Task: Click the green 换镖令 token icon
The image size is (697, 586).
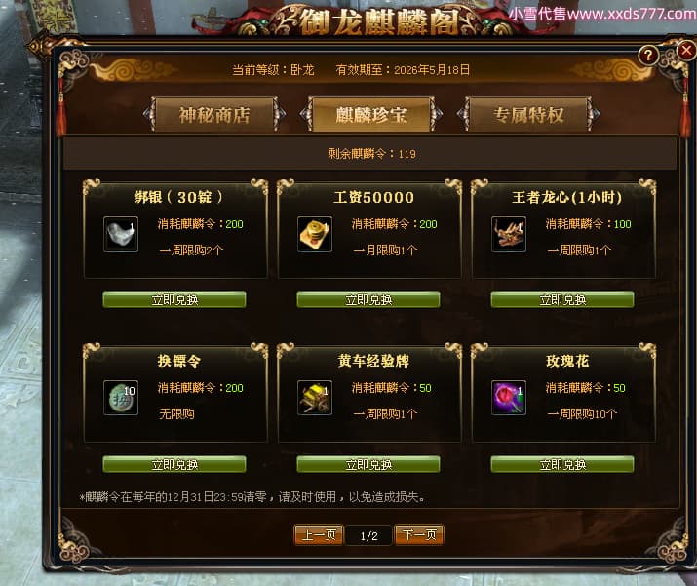Action: coord(121,398)
